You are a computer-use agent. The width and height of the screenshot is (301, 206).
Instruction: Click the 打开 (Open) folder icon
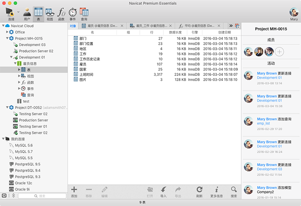click(150, 190)
